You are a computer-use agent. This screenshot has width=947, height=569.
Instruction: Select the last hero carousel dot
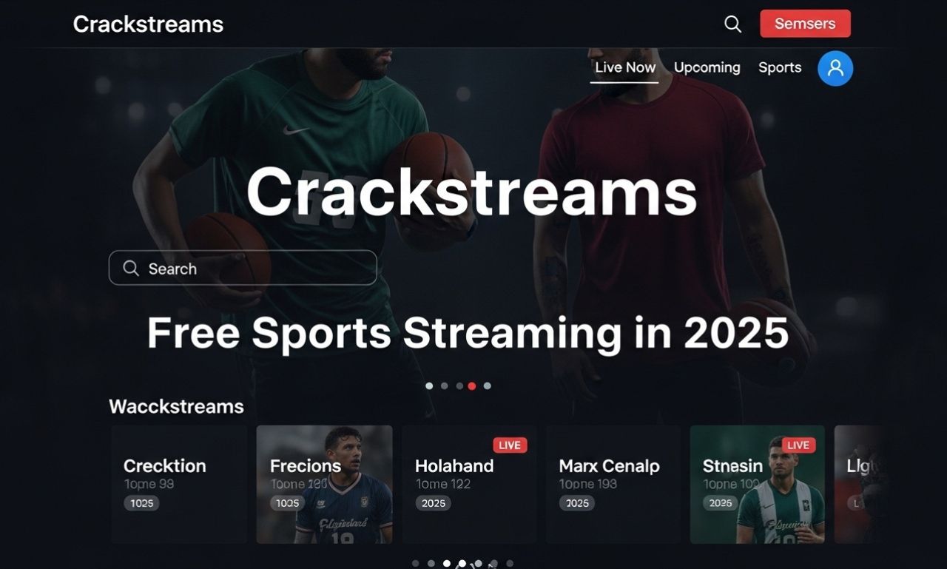tap(487, 385)
